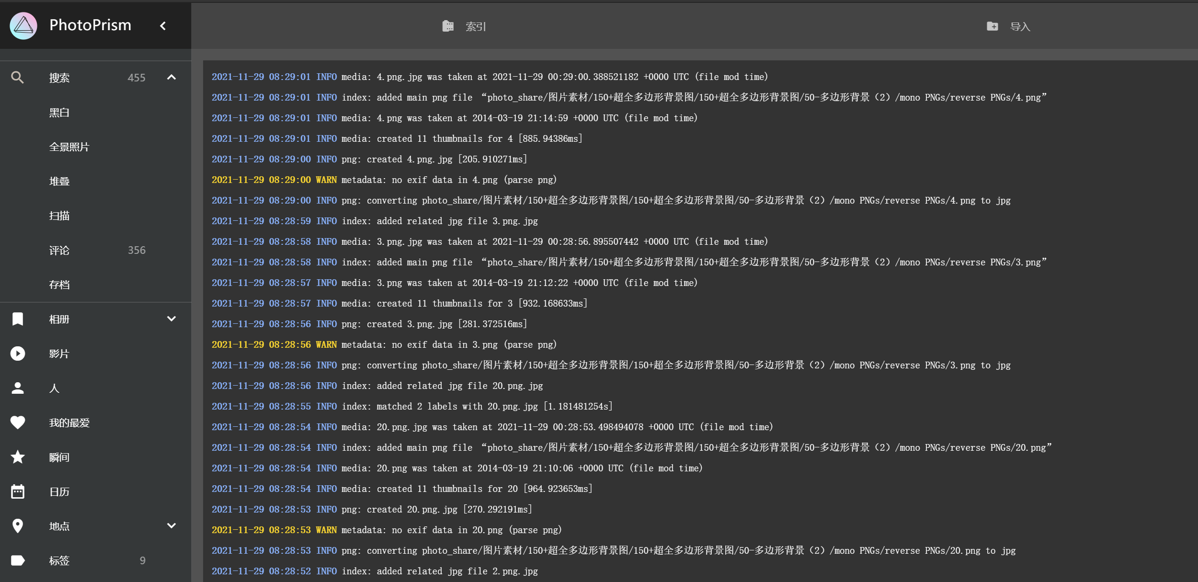Image resolution: width=1198 pixels, height=582 pixels.
Task: Expand the 地点 (Places) section
Action: tap(171, 526)
